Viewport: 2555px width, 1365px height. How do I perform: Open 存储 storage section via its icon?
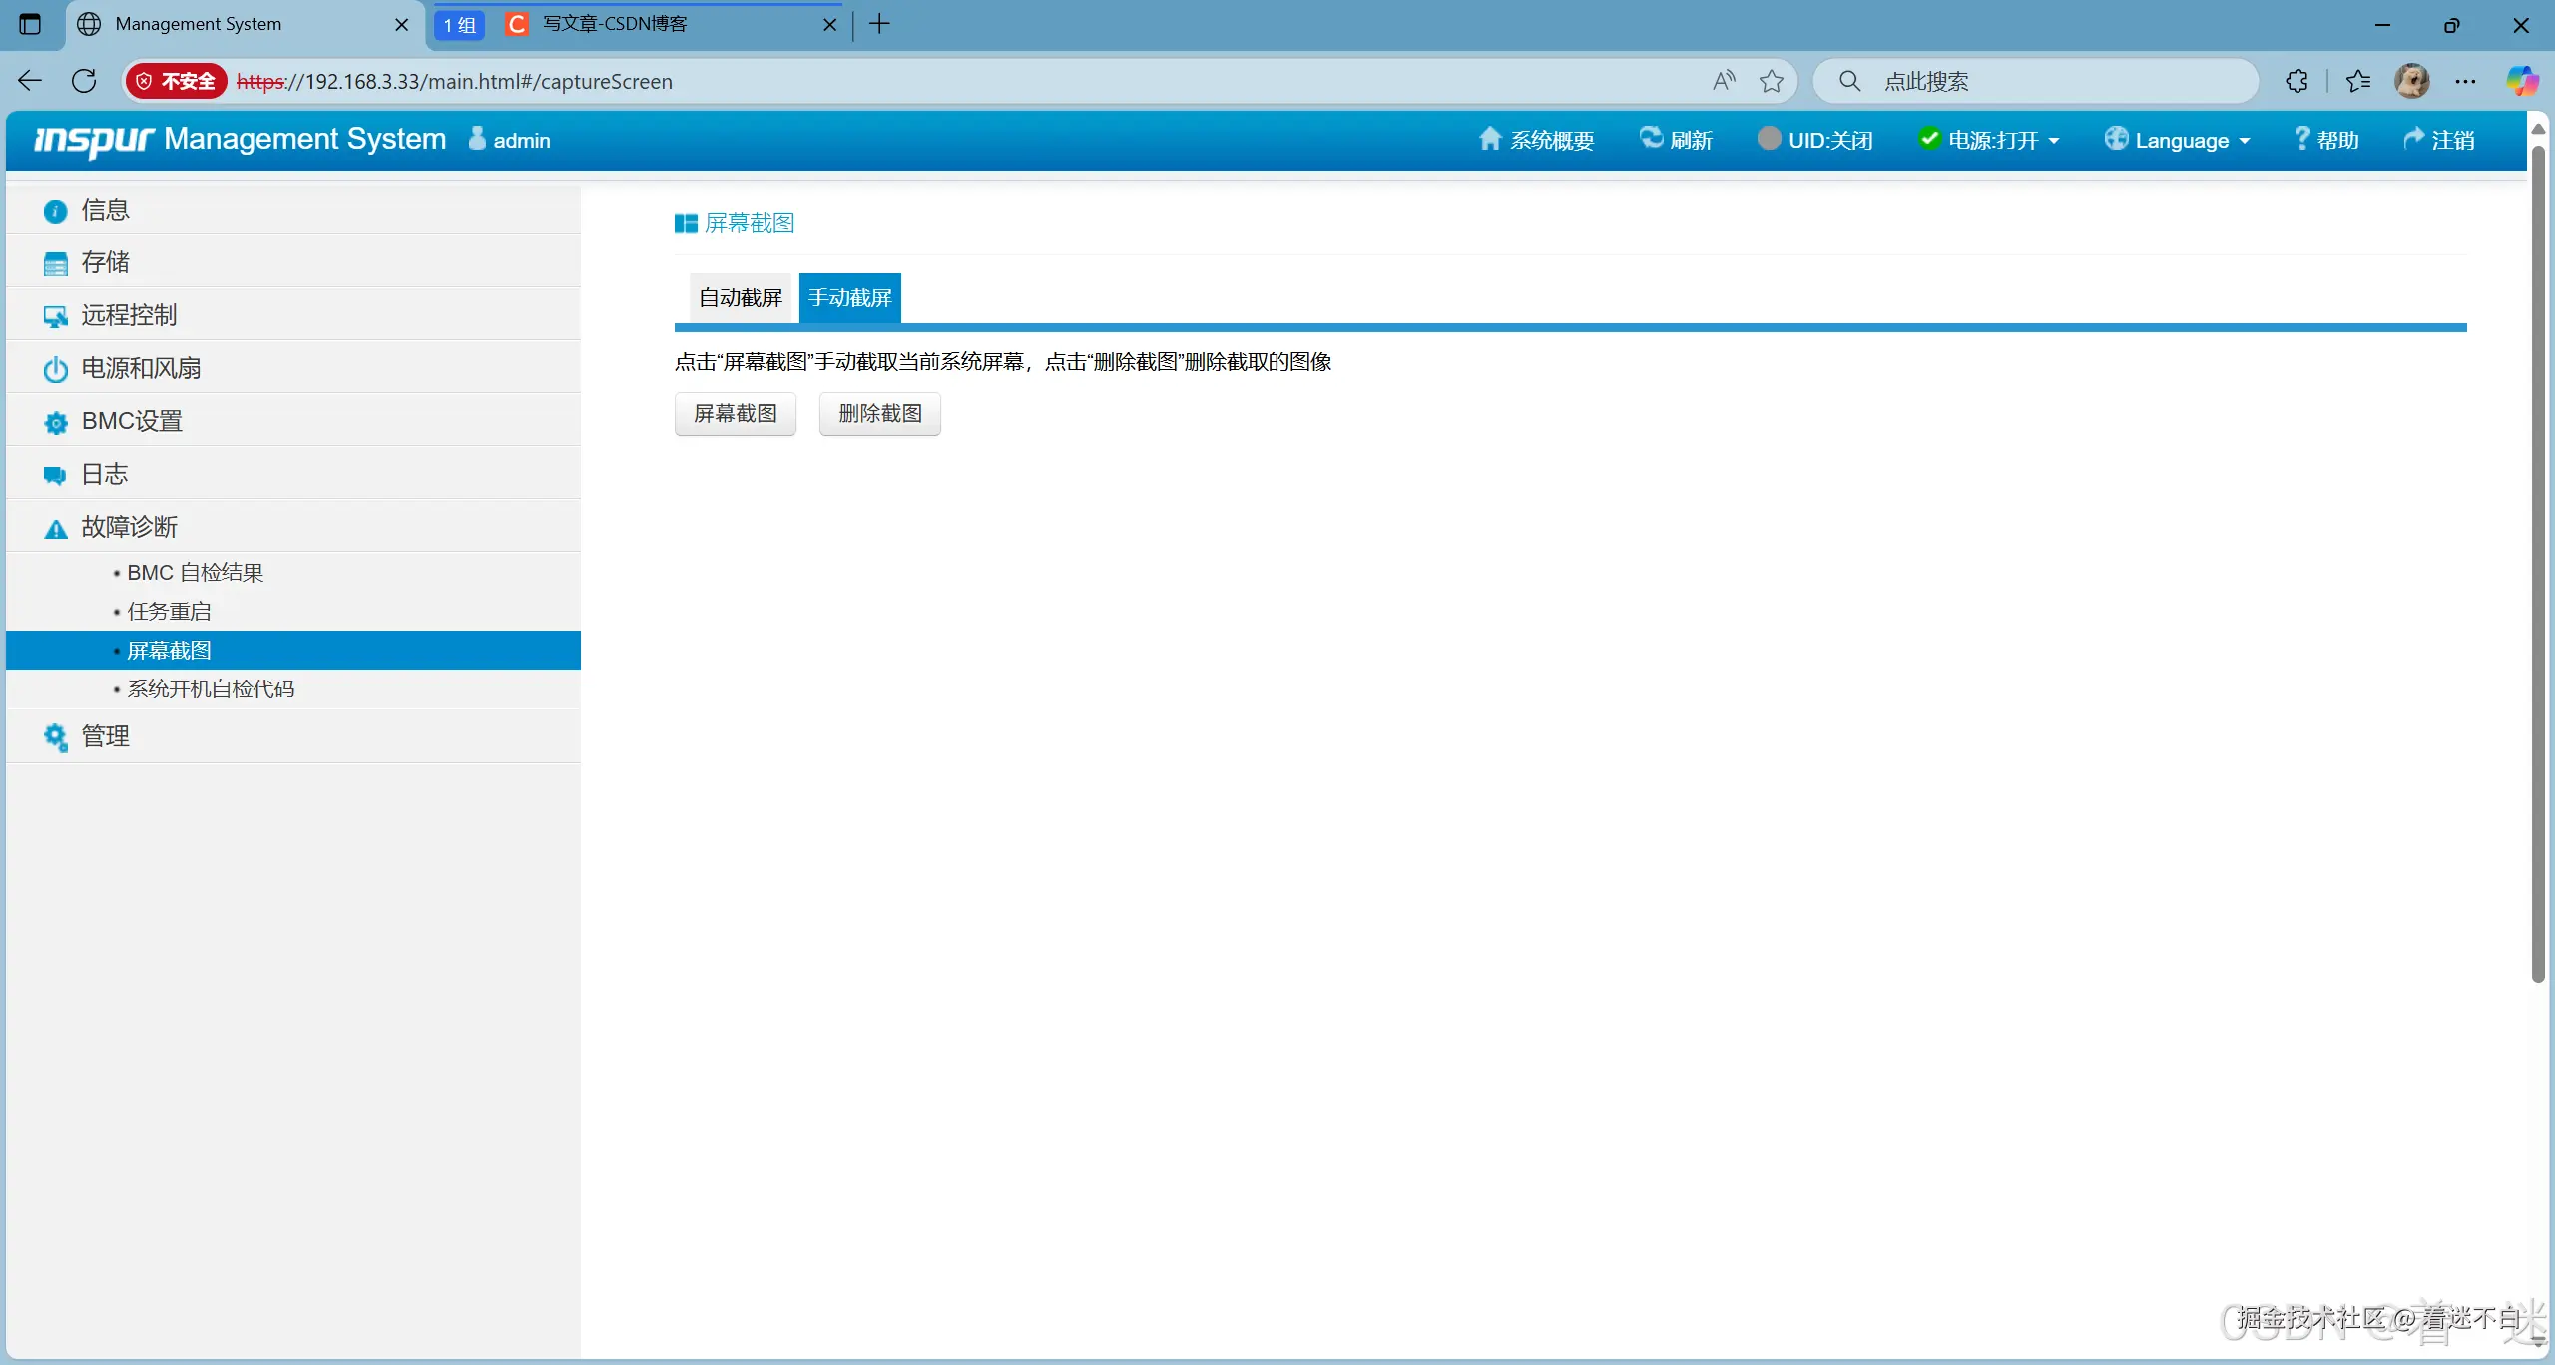55,262
